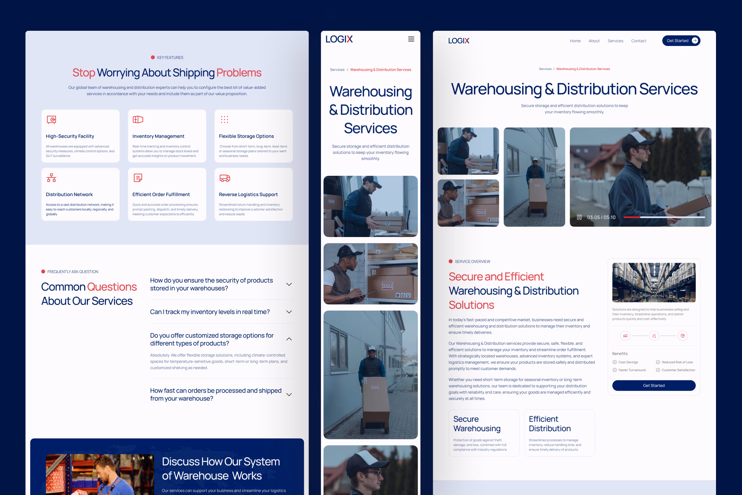Click Services breadcrumb link on desktop page
742x495 pixels.
click(x=545, y=69)
